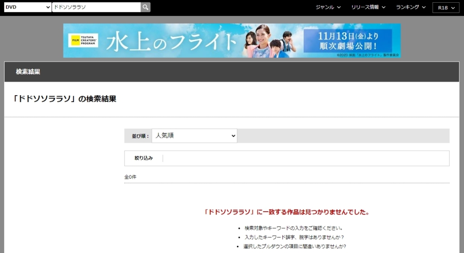Open the 人気順 sort order dropdown

point(194,136)
